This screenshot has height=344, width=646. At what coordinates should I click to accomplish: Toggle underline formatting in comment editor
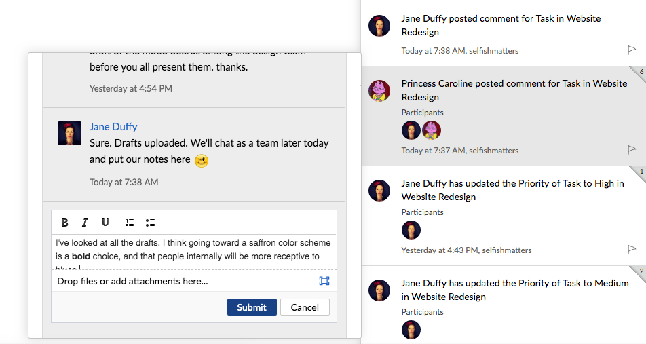click(x=105, y=223)
